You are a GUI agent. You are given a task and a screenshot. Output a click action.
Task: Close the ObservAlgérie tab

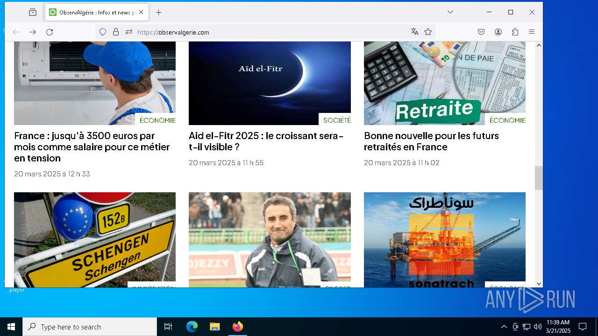141,13
